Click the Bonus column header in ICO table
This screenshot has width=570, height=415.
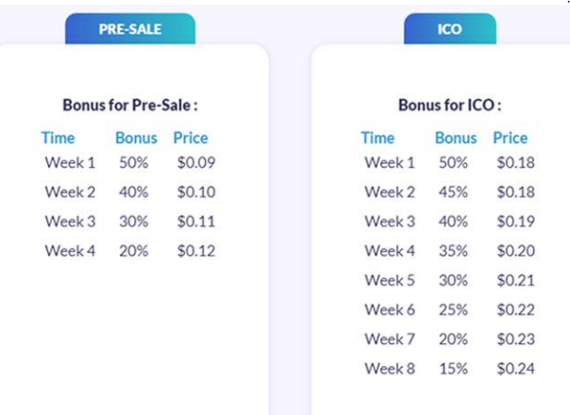coord(456,139)
